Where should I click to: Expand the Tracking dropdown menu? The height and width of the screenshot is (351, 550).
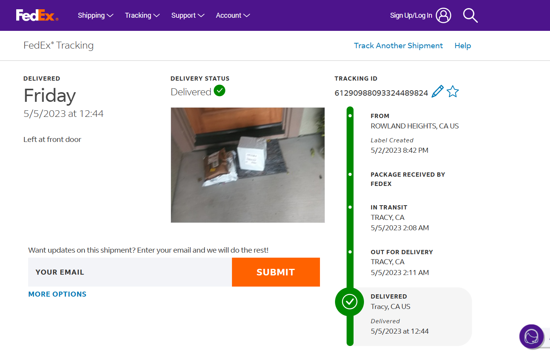click(142, 15)
